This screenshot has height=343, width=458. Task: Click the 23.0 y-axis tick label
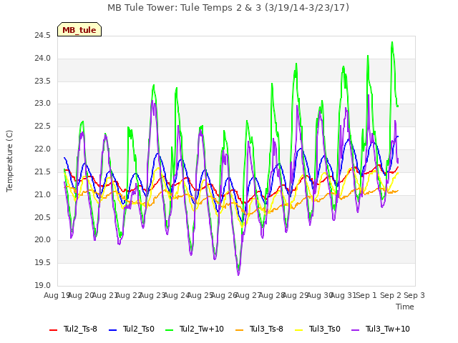[43, 104]
